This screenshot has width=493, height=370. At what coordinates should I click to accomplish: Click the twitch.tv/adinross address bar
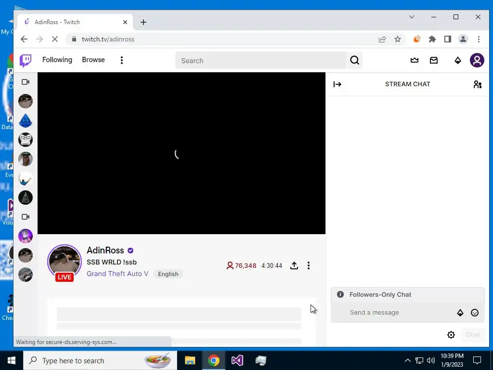[x=220, y=39]
